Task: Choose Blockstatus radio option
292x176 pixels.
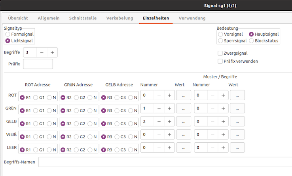Action: [x=252, y=40]
